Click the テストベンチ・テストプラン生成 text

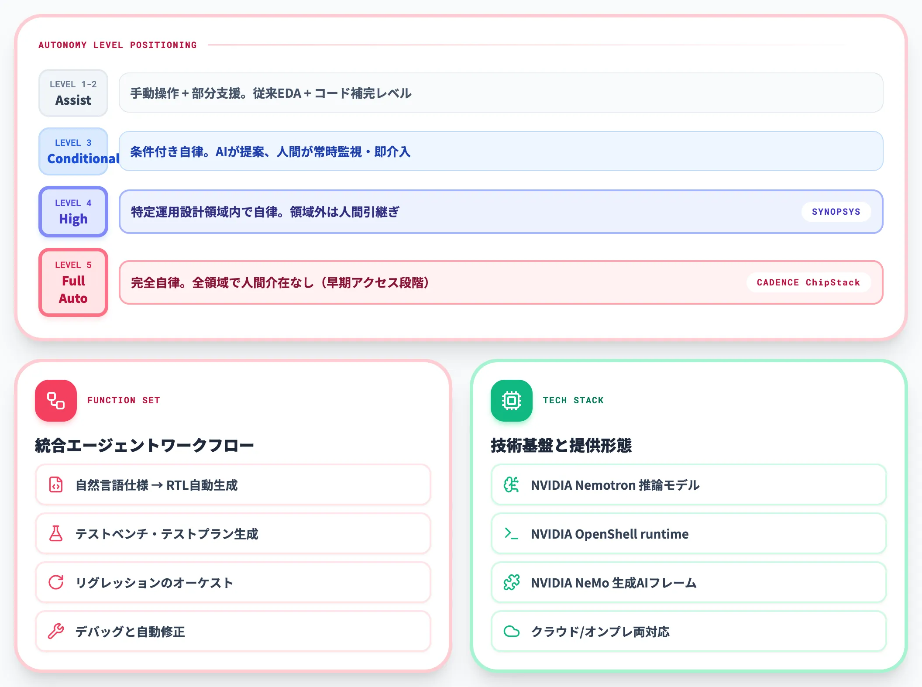pyautogui.click(x=167, y=534)
